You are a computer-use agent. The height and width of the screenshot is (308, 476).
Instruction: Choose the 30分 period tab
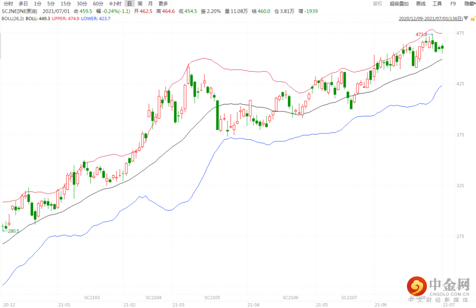(x=82, y=4)
